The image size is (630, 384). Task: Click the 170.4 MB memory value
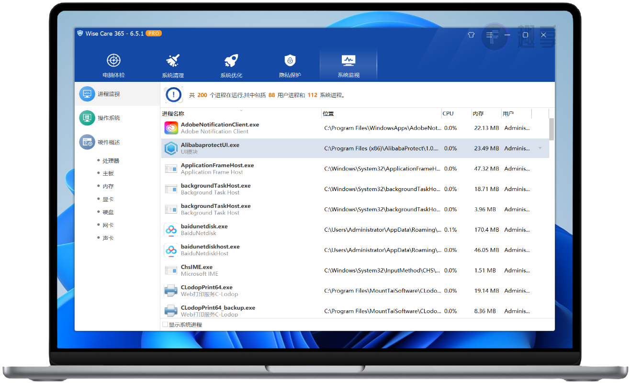click(486, 230)
